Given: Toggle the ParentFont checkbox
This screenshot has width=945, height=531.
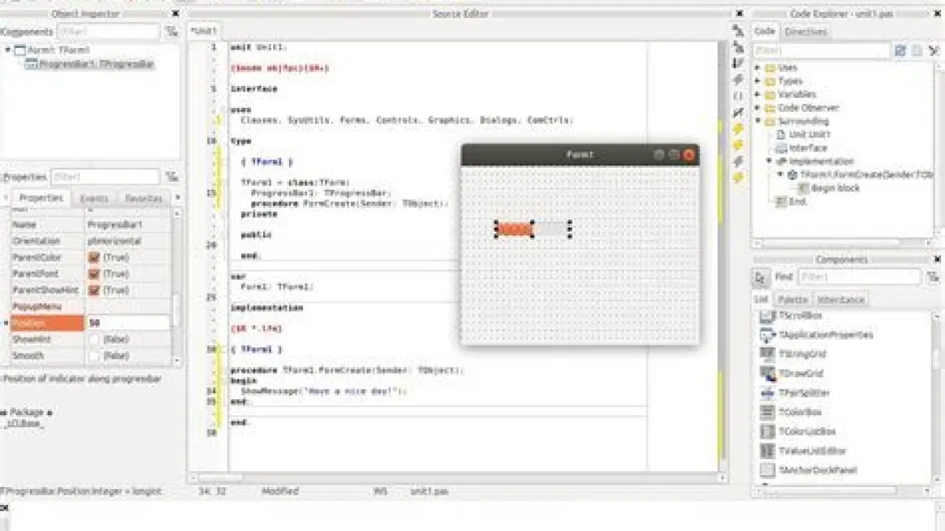Looking at the screenshot, I should tap(94, 274).
